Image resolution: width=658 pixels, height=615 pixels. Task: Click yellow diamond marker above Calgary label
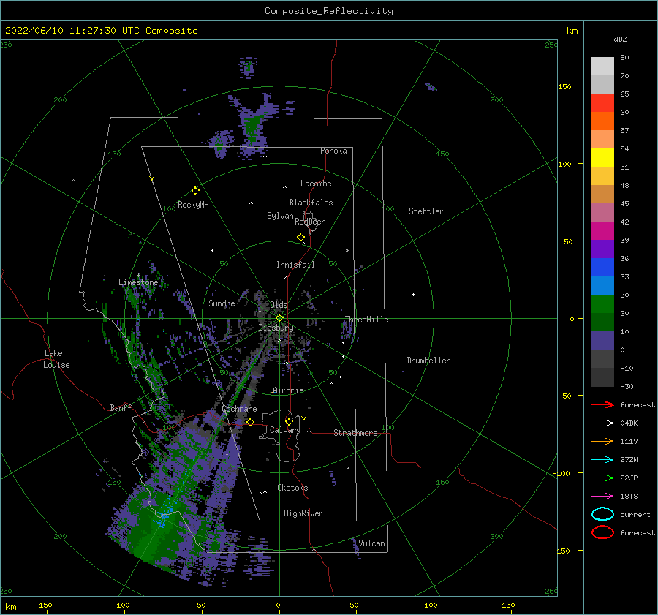coord(289,421)
